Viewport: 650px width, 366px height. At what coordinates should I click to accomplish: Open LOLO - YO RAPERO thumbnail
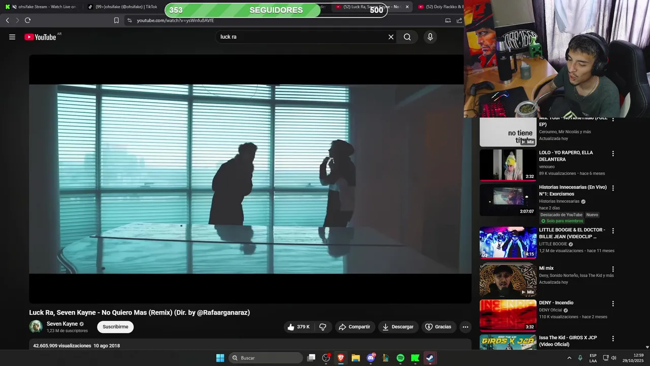[508, 165]
